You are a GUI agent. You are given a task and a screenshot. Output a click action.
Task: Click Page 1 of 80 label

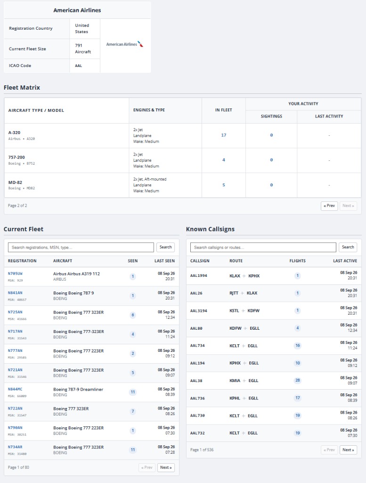pos(18,467)
